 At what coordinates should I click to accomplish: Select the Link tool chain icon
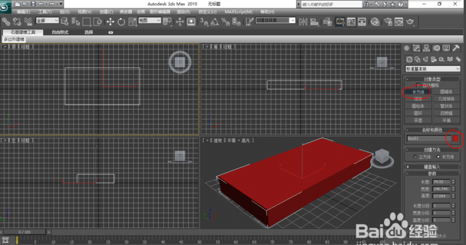click(x=6, y=21)
